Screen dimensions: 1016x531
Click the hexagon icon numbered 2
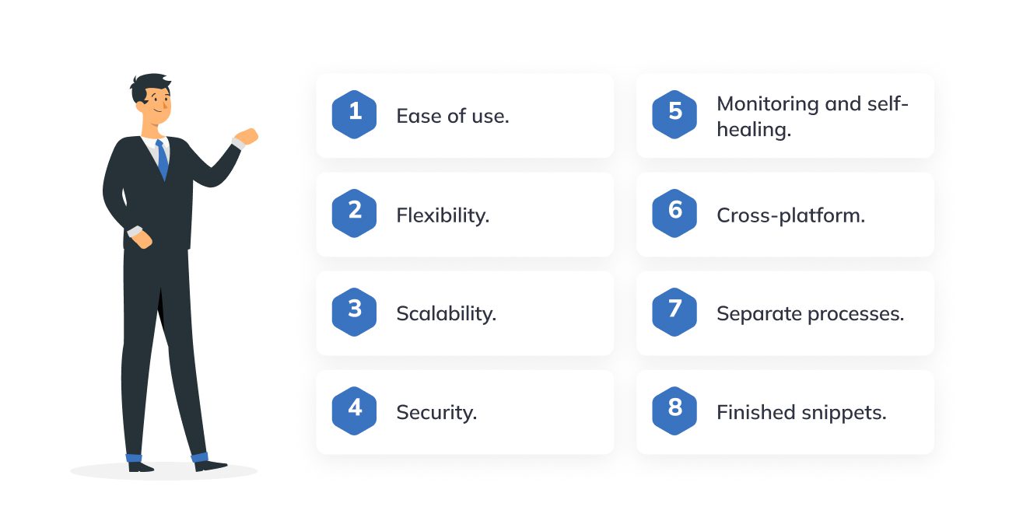click(354, 213)
